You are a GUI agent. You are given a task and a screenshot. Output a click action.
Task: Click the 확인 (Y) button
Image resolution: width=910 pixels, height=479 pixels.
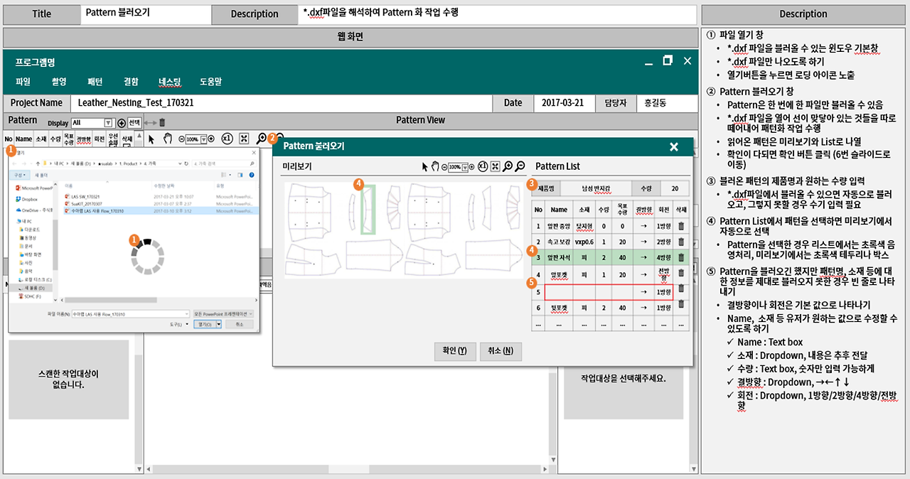click(x=454, y=350)
